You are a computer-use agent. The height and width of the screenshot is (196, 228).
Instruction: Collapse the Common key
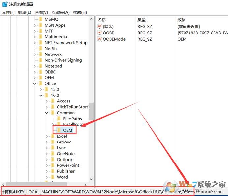point(47,113)
